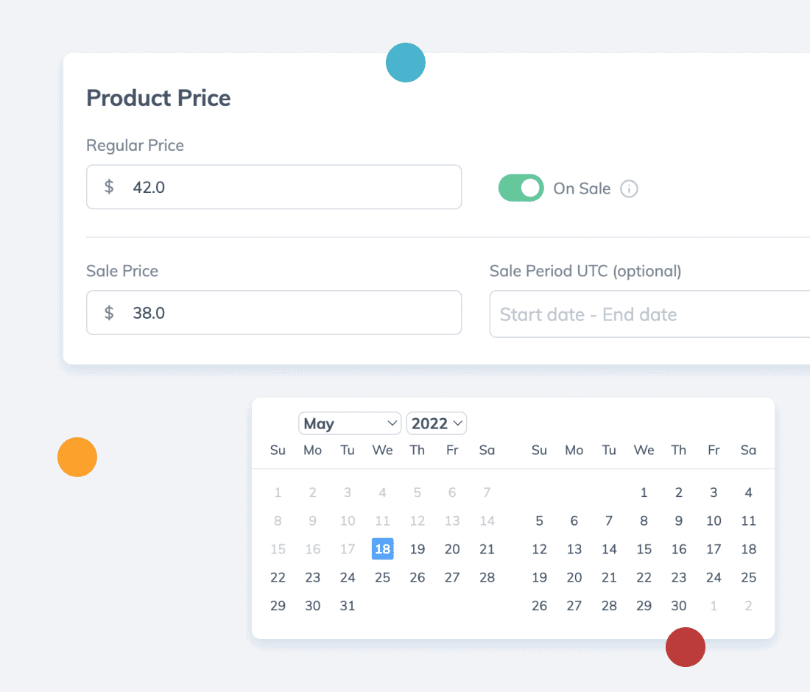The image size is (810, 692).
Task: Click the dollar sign in Regular Price
Action: click(109, 186)
